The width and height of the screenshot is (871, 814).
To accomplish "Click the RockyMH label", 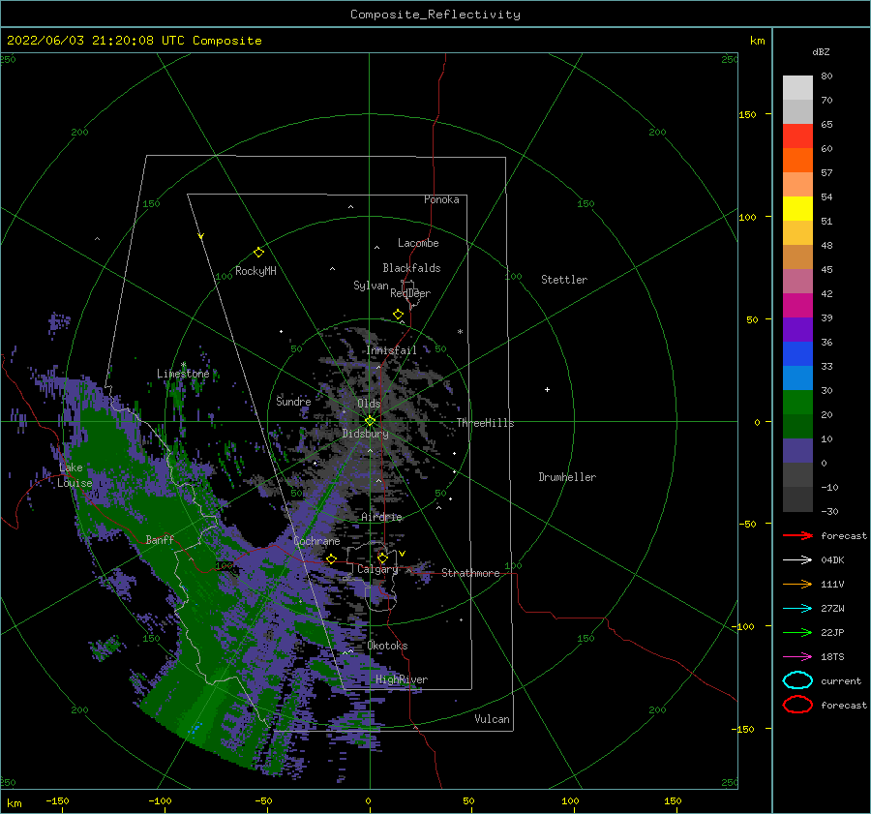I will (x=255, y=271).
